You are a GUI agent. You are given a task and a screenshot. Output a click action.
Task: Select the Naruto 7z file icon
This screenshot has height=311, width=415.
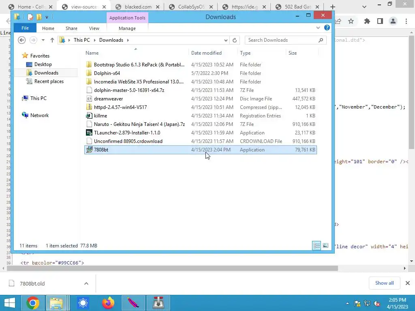click(x=89, y=124)
